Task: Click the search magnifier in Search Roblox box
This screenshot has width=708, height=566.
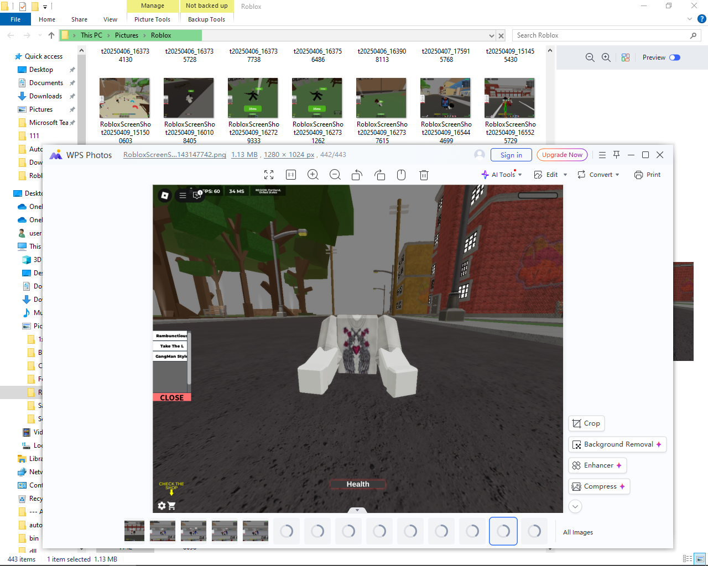Action: click(x=693, y=35)
